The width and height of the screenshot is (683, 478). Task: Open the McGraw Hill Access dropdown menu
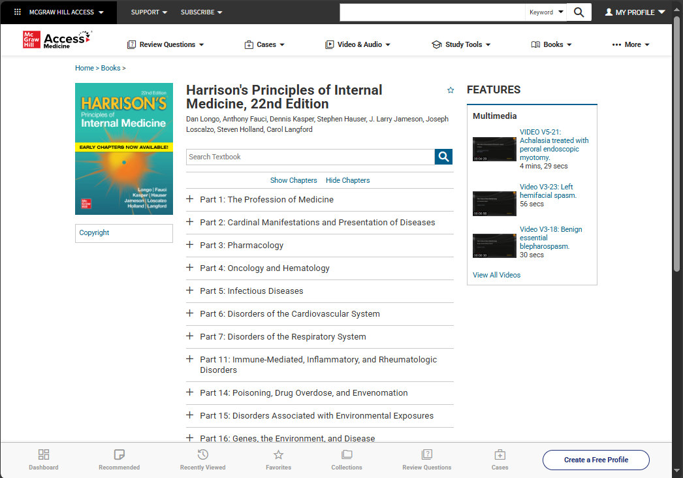(67, 12)
